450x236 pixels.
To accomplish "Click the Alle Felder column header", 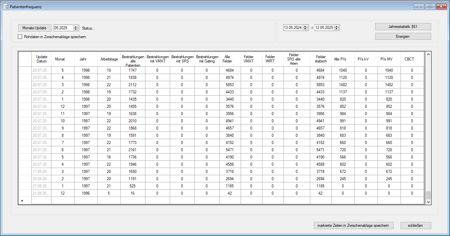I will [230, 59].
